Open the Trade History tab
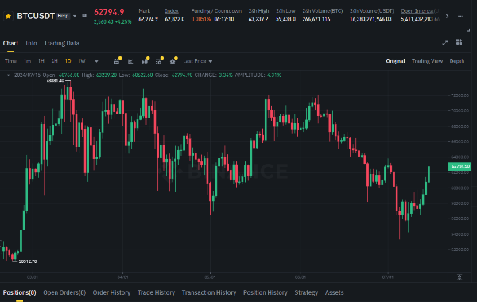Image resolution: width=477 pixels, height=302 pixels. [156, 292]
